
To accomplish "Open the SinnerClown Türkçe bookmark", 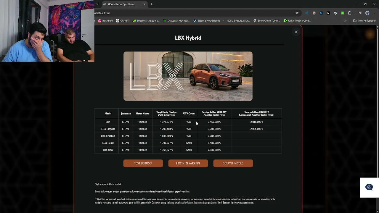I will tap(266, 21).
